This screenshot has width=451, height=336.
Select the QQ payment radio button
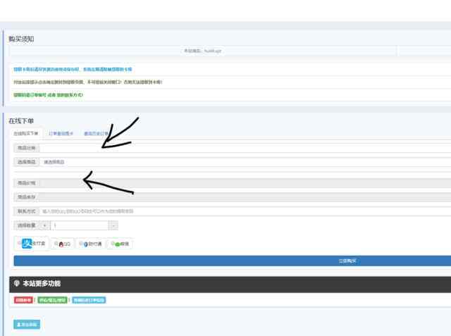click(x=56, y=244)
